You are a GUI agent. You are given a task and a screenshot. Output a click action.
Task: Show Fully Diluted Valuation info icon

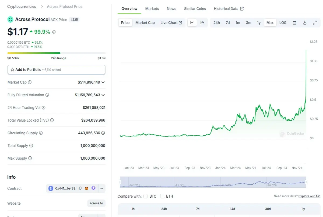47,95
